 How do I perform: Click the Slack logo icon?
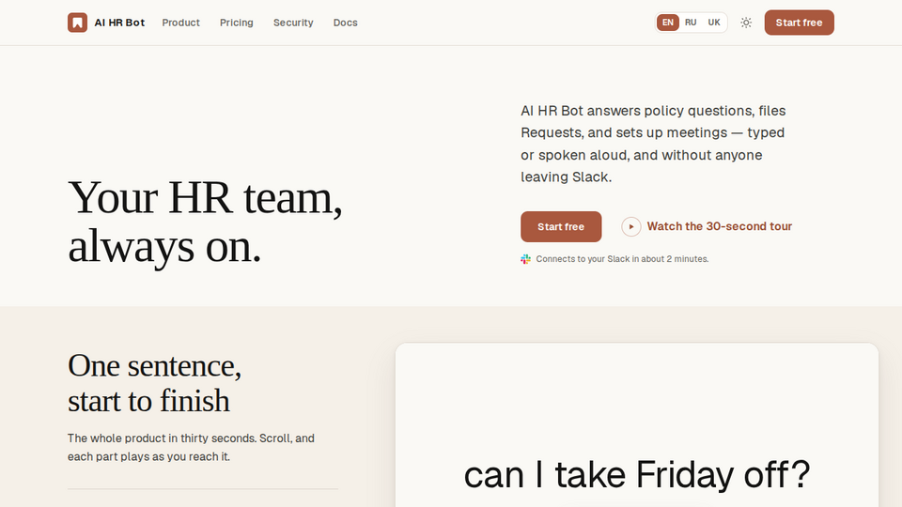525,259
